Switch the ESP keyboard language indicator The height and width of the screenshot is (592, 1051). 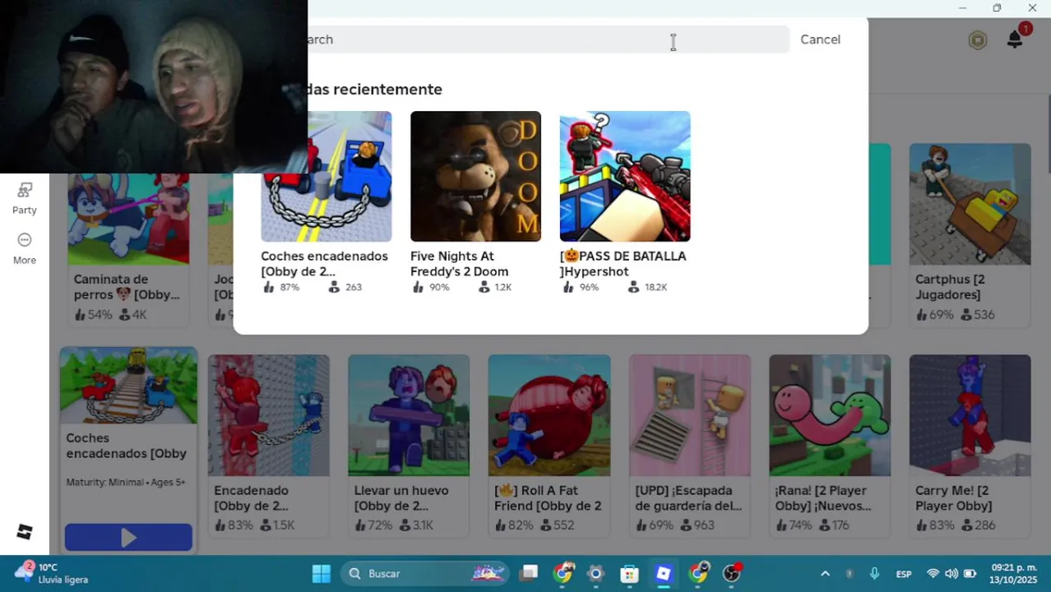(904, 574)
